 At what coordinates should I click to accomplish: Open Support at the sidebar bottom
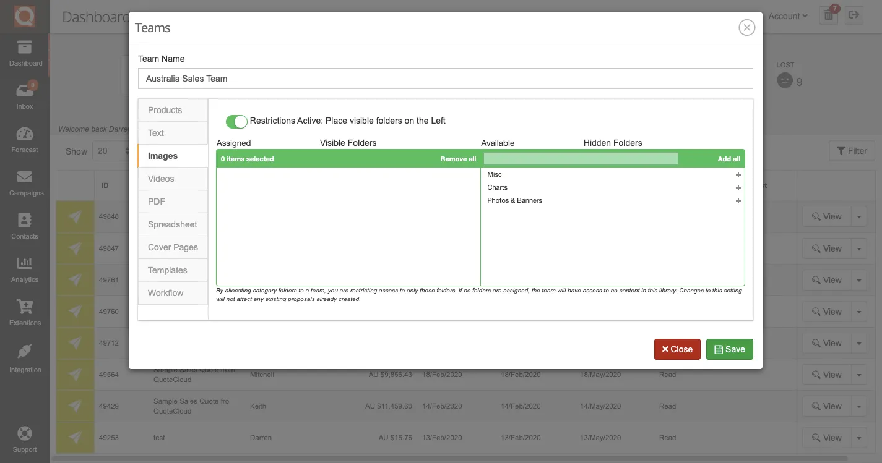click(x=25, y=439)
